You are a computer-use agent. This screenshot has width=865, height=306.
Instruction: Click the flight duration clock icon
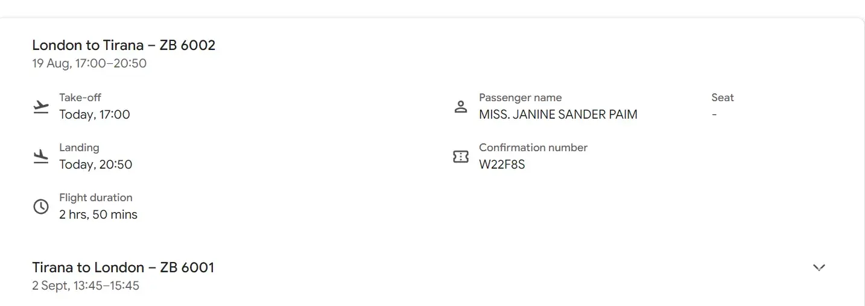coord(40,207)
